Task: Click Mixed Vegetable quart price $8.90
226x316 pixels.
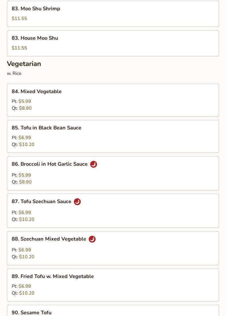Action: tap(25, 108)
